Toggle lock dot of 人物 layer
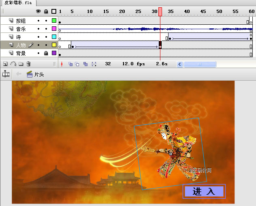The height and width of the screenshot is (206, 256). [x=46, y=45]
